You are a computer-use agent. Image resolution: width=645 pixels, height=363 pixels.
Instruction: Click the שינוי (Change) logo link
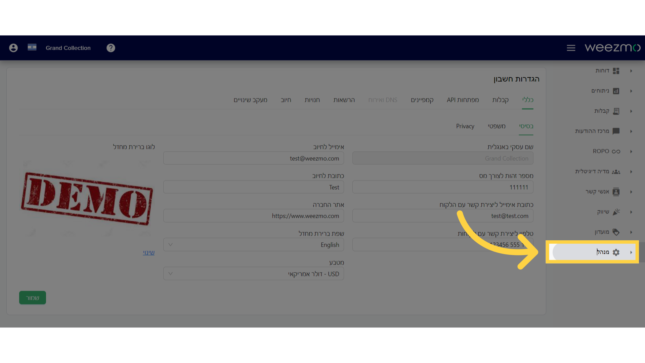click(149, 252)
